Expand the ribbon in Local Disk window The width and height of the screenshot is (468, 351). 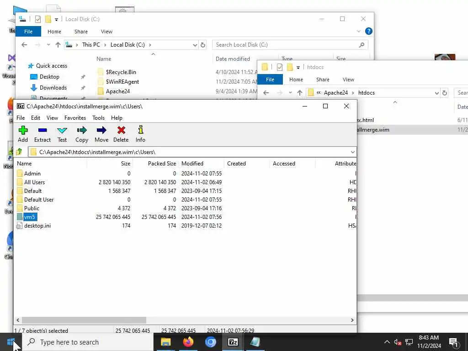tap(358, 31)
